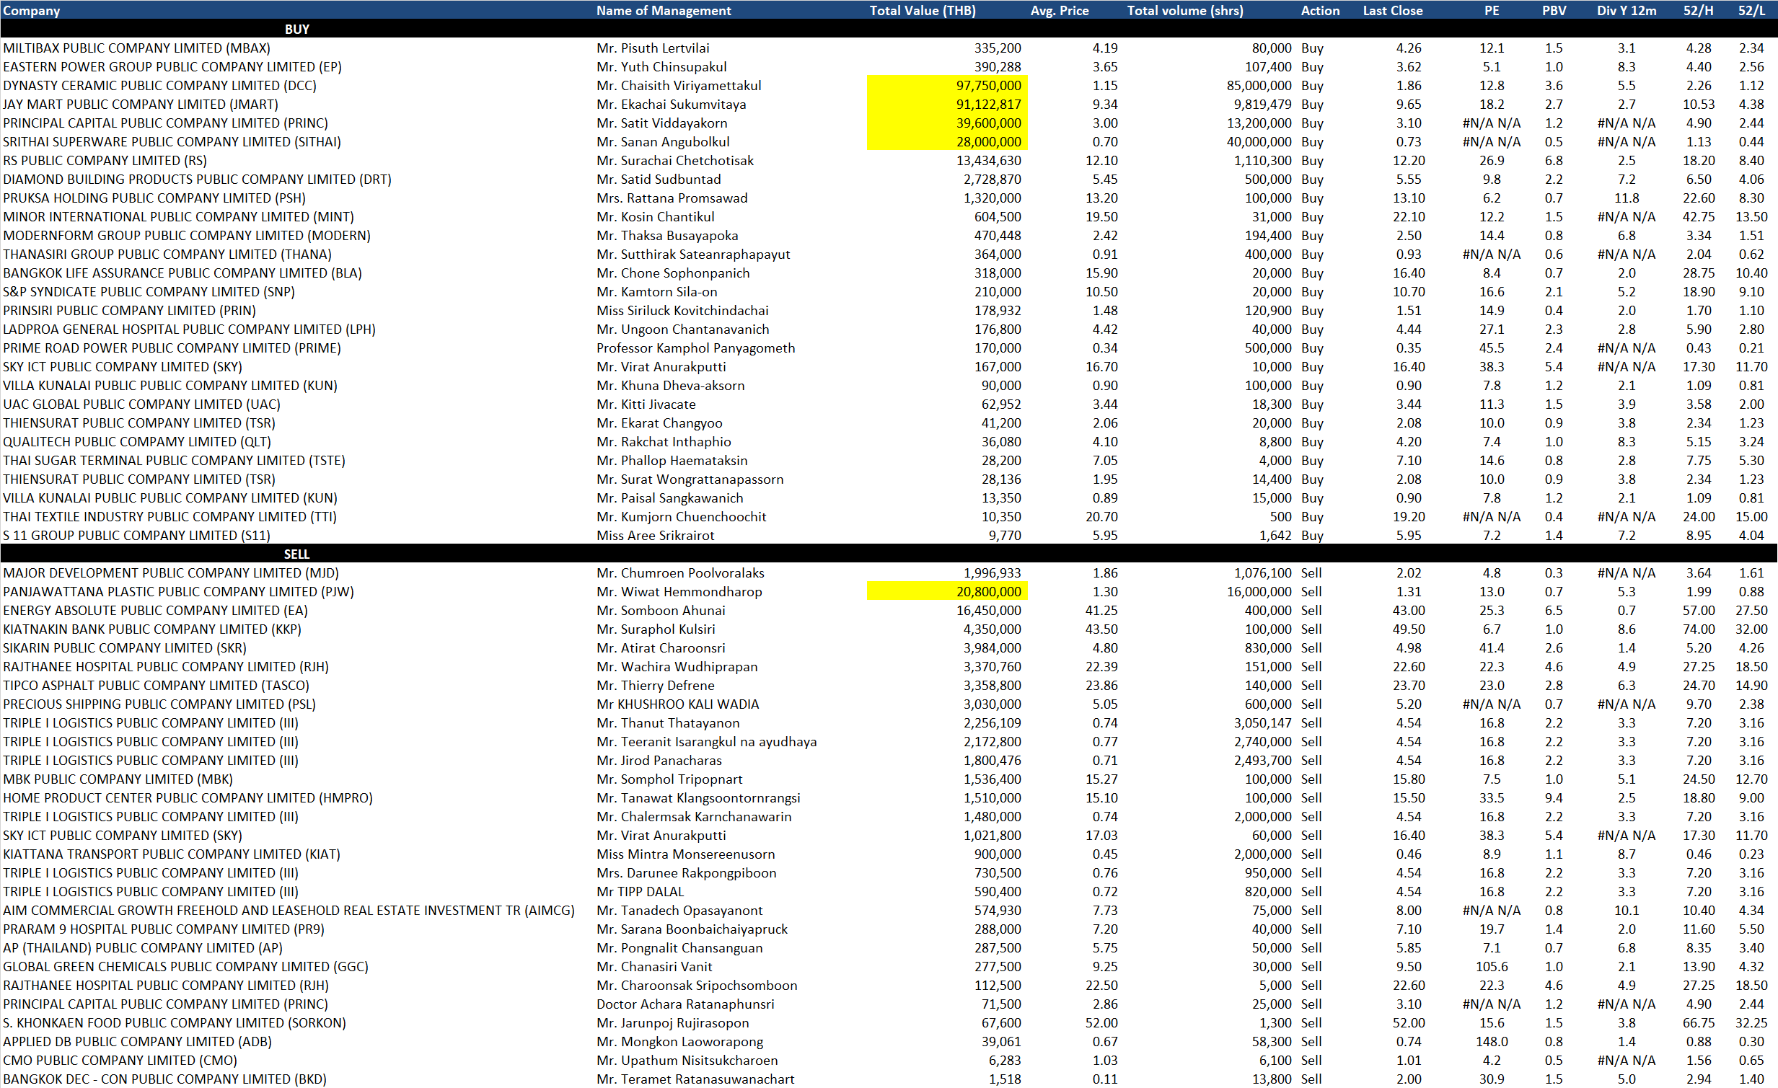Click the SELL section header row
This screenshot has height=1088, width=1778.
[296, 554]
